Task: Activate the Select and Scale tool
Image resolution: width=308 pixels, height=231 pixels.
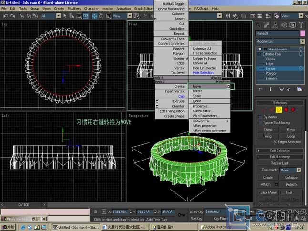Action: pyautogui.click(x=108, y=16)
